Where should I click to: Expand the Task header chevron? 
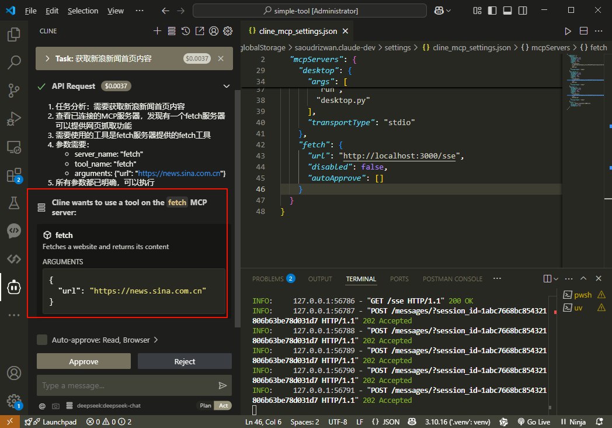click(47, 58)
